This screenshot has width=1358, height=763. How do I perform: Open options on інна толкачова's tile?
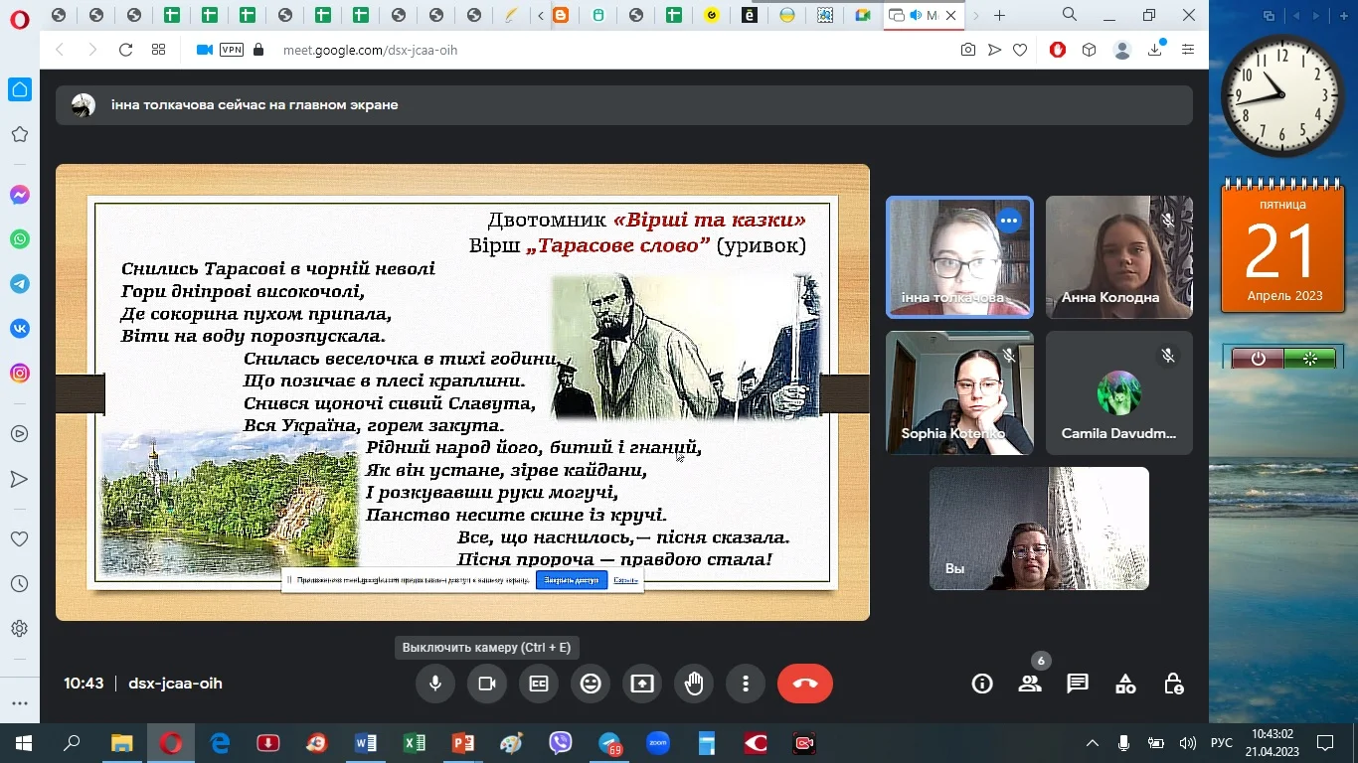coord(1009,221)
